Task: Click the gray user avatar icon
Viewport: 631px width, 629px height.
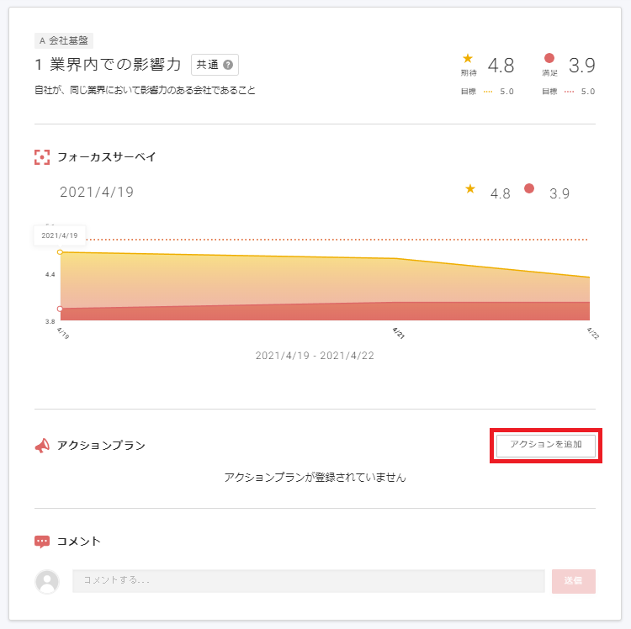Action: (x=48, y=581)
